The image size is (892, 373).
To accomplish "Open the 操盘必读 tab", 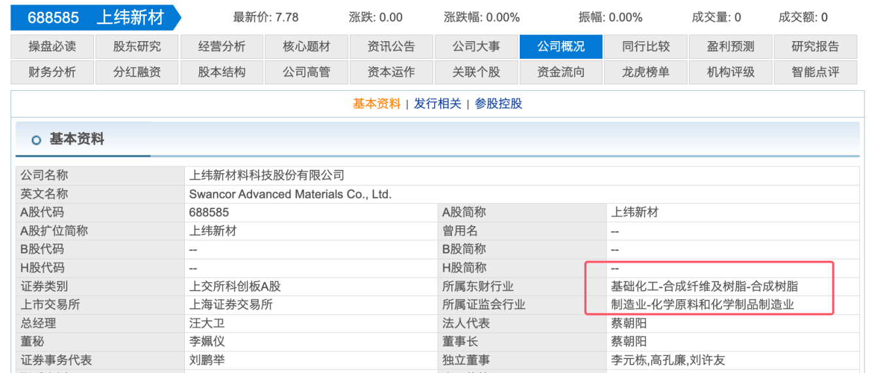I will [x=52, y=47].
